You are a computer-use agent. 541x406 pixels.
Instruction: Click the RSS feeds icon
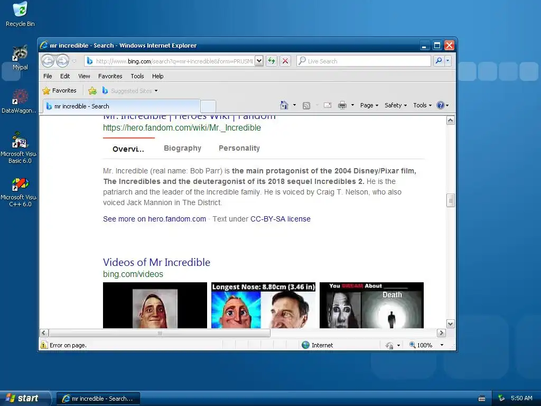[x=306, y=105]
